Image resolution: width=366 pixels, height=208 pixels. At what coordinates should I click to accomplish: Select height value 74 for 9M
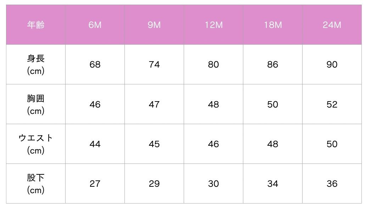click(154, 64)
